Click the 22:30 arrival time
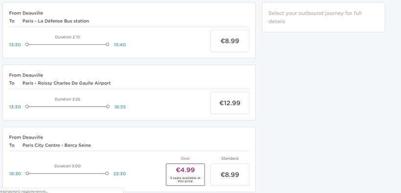The width and height of the screenshot is (401, 193). click(x=119, y=174)
